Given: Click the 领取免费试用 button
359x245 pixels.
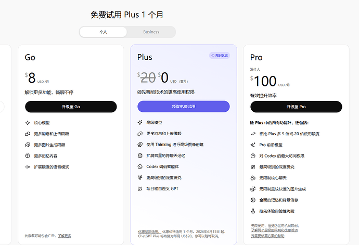Looking at the screenshot, I should [184, 107].
